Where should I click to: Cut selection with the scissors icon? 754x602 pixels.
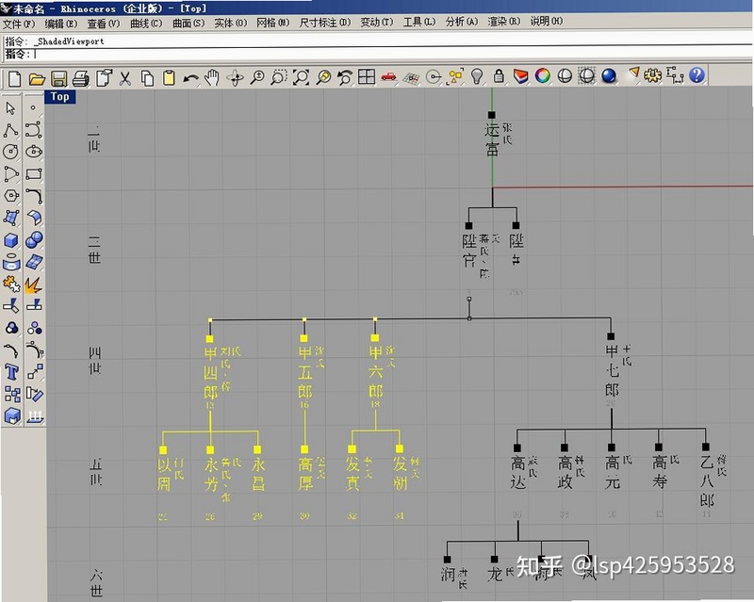[x=125, y=78]
